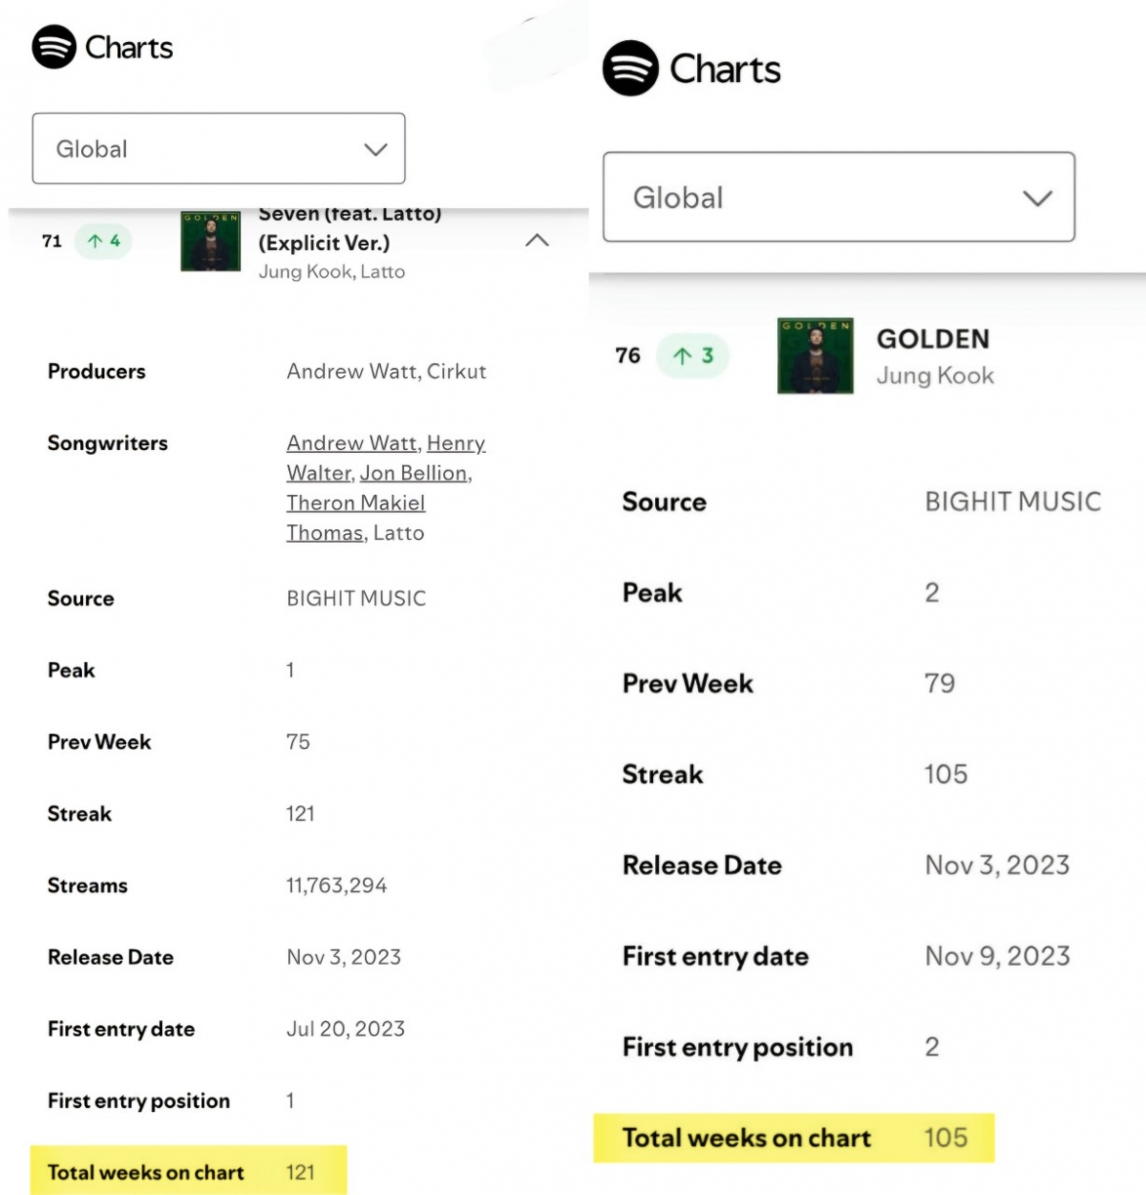Open the right Global region dropdown
Screen dimensions: 1146x1195
[838, 197]
